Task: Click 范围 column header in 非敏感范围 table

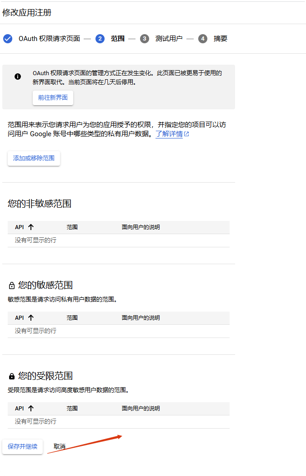Action: [x=72, y=227]
